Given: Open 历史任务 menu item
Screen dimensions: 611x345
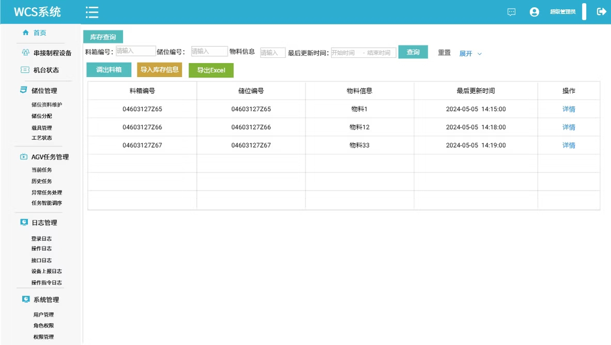Looking at the screenshot, I should tap(42, 181).
